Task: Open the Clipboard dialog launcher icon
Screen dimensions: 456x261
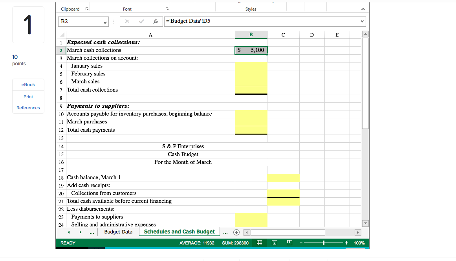Action: click(87, 9)
